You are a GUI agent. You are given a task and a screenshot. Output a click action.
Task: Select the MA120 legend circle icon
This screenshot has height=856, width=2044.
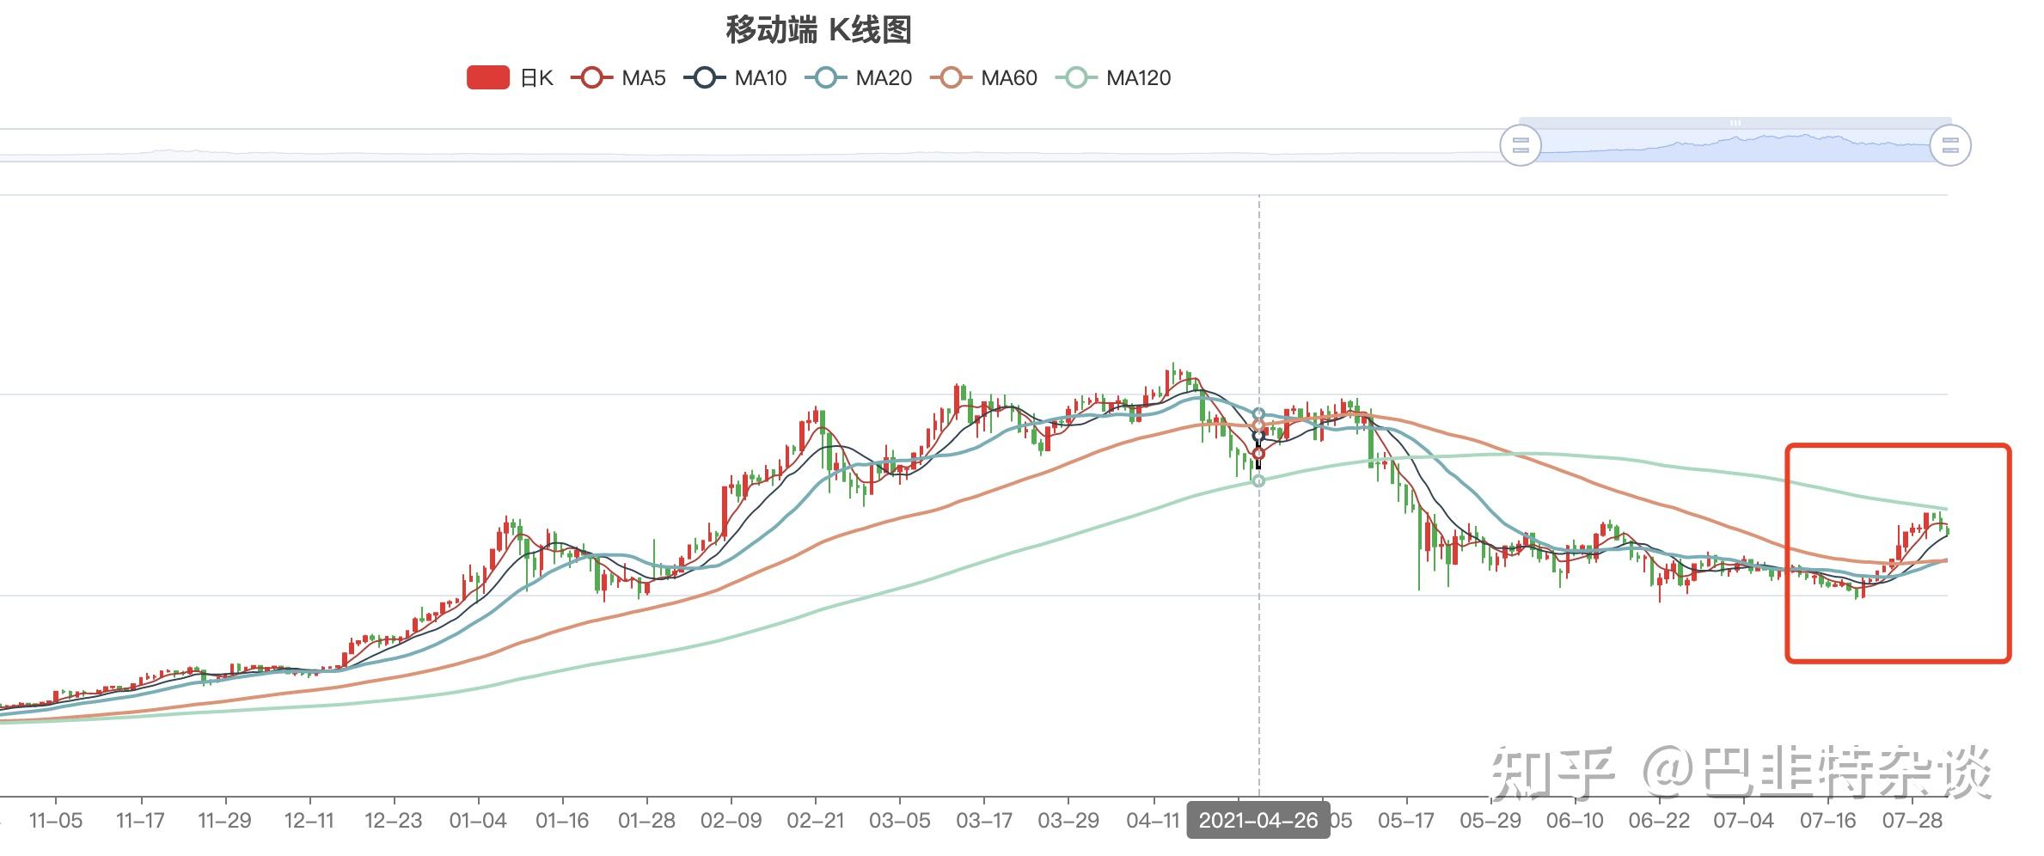click(1079, 77)
